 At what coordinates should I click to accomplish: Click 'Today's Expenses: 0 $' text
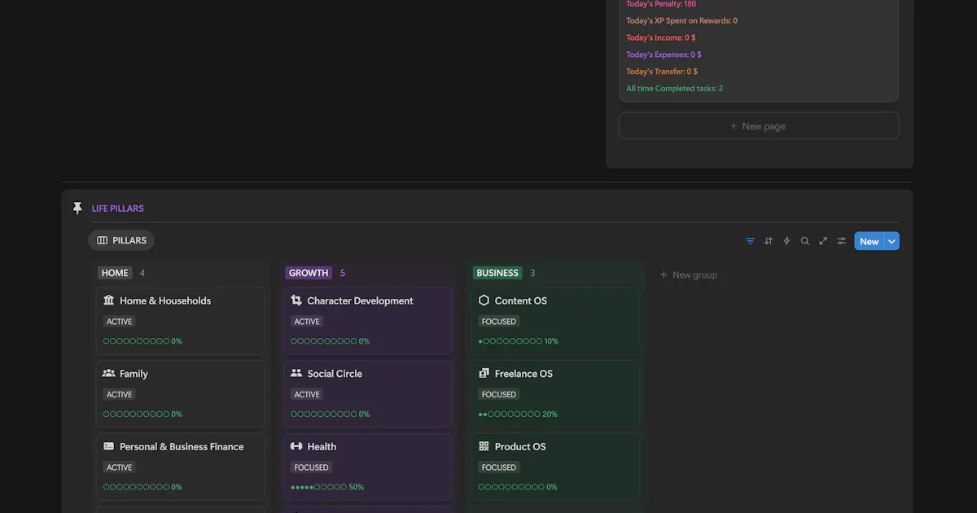tap(664, 55)
